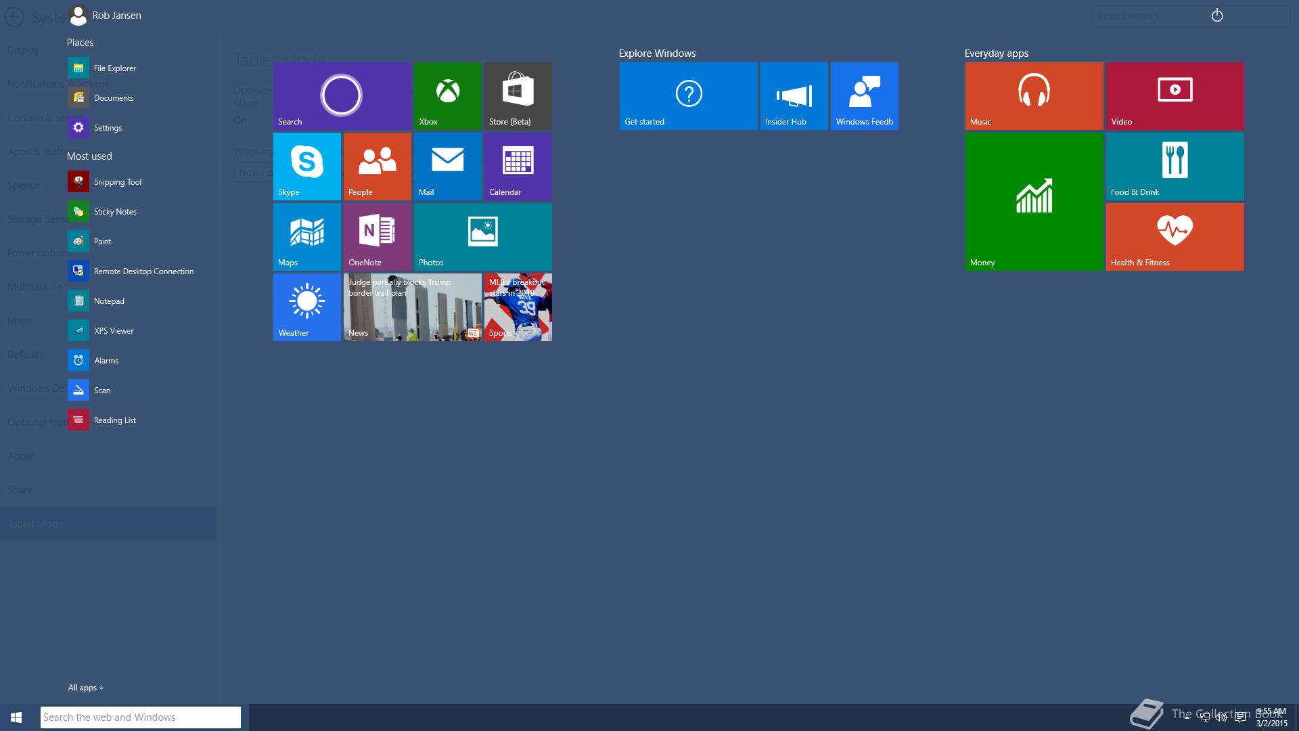Open Sticky Notes from Most used

102,211
